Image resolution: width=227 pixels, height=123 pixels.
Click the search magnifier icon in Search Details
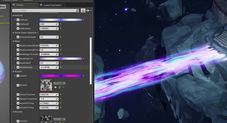[x=78, y=10]
